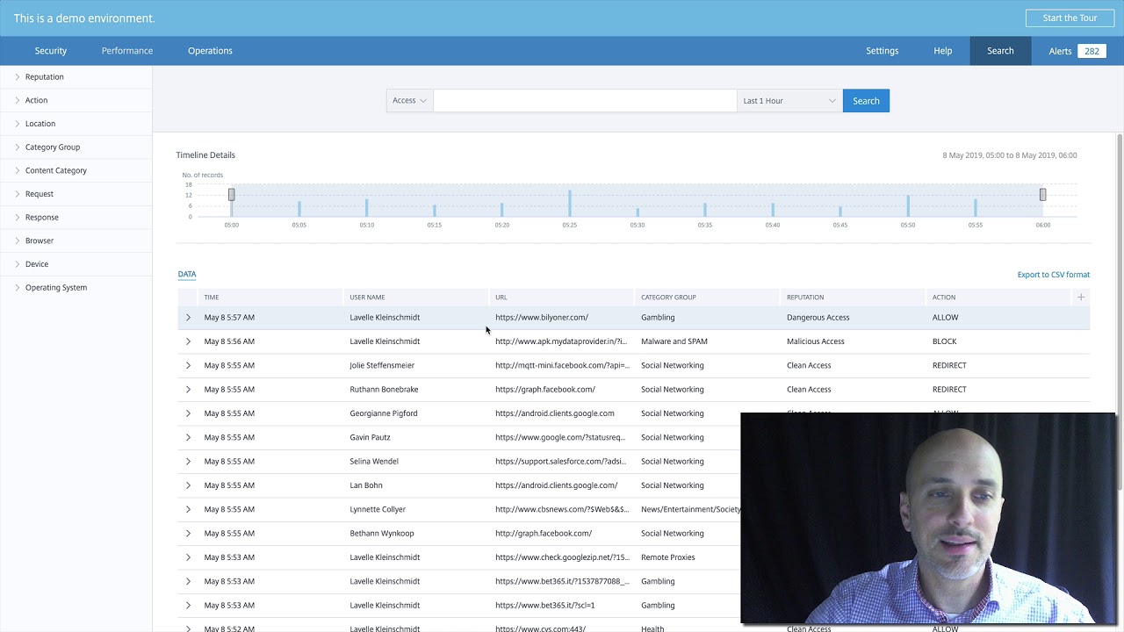Click Remote Proxies category cell

pos(668,557)
